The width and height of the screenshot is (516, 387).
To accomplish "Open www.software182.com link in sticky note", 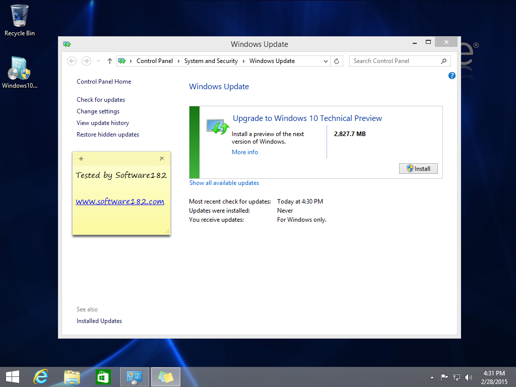I will click(x=120, y=202).
